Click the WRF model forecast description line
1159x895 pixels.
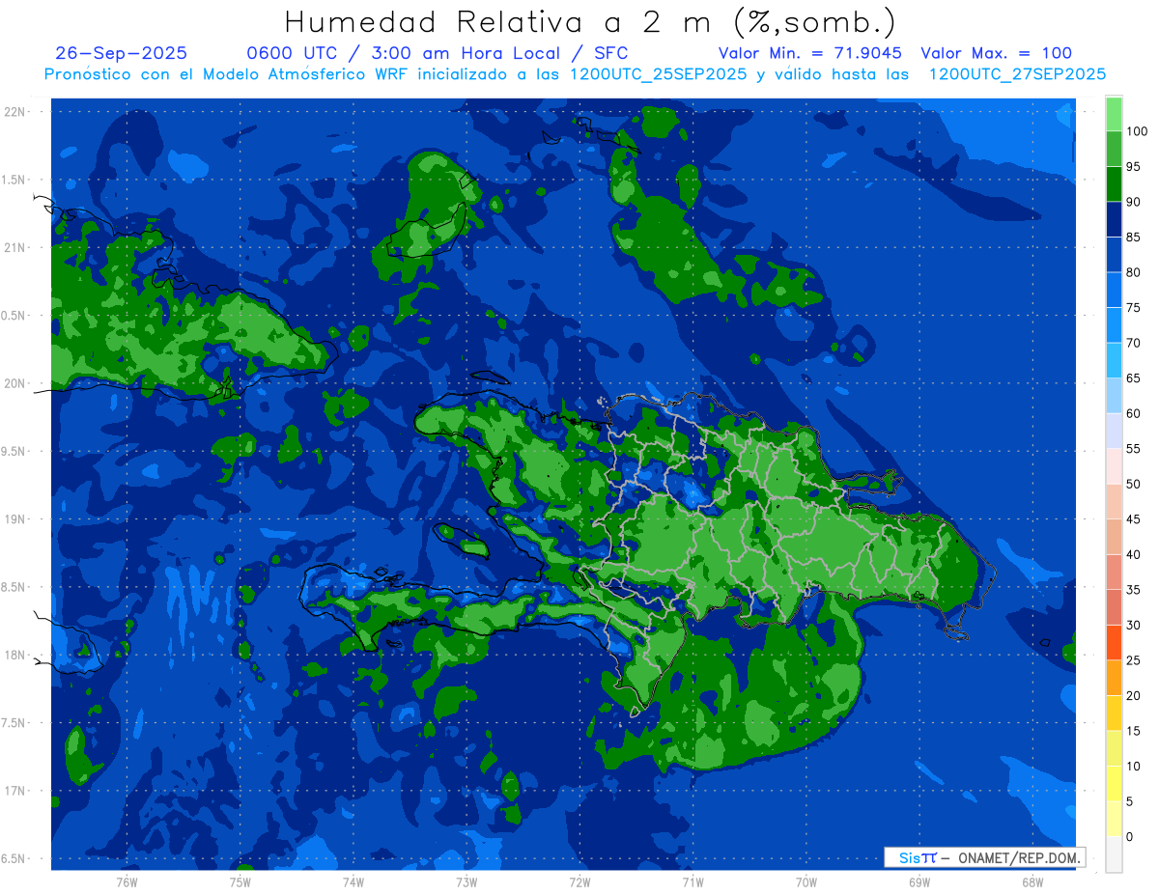[x=575, y=74]
